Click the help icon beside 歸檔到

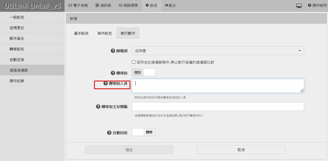(113, 51)
